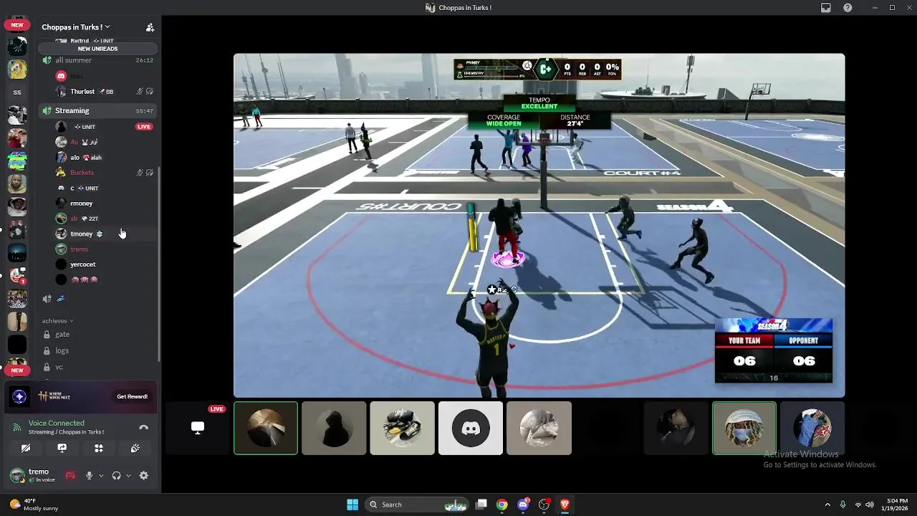Screen dimensions: 917x516
Task: Collapse the achieves category
Action: coord(57,320)
